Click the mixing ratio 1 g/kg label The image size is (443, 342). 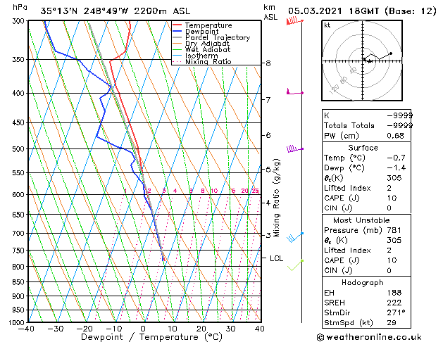tap(125, 191)
